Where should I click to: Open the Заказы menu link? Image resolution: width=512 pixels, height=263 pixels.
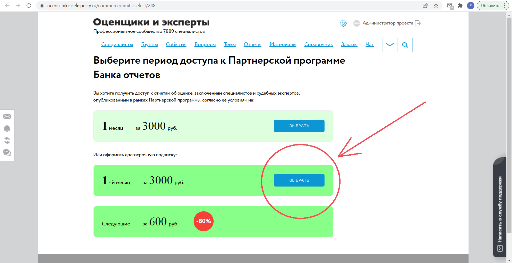(349, 44)
